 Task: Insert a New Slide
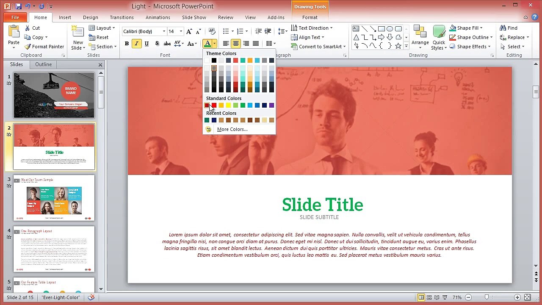click(78, 37)
